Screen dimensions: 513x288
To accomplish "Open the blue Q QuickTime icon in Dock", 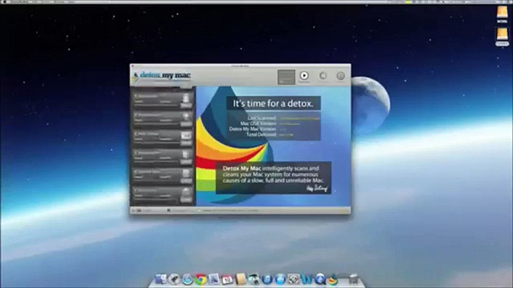I will [320, 279].
